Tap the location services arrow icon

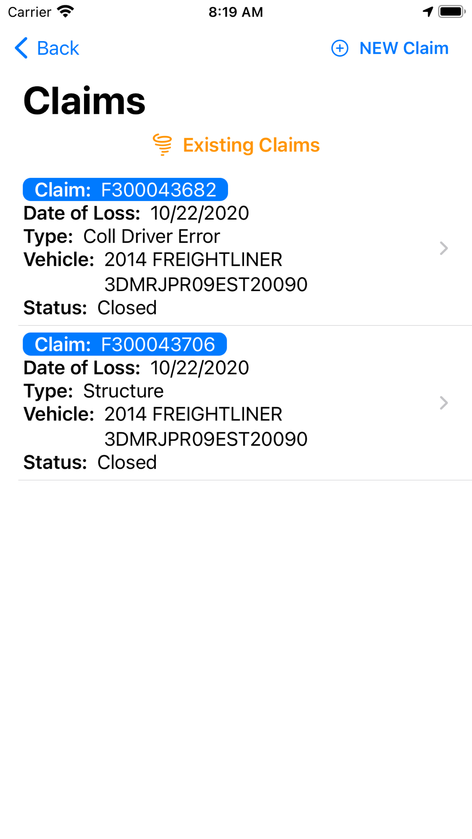click(428, 11)
